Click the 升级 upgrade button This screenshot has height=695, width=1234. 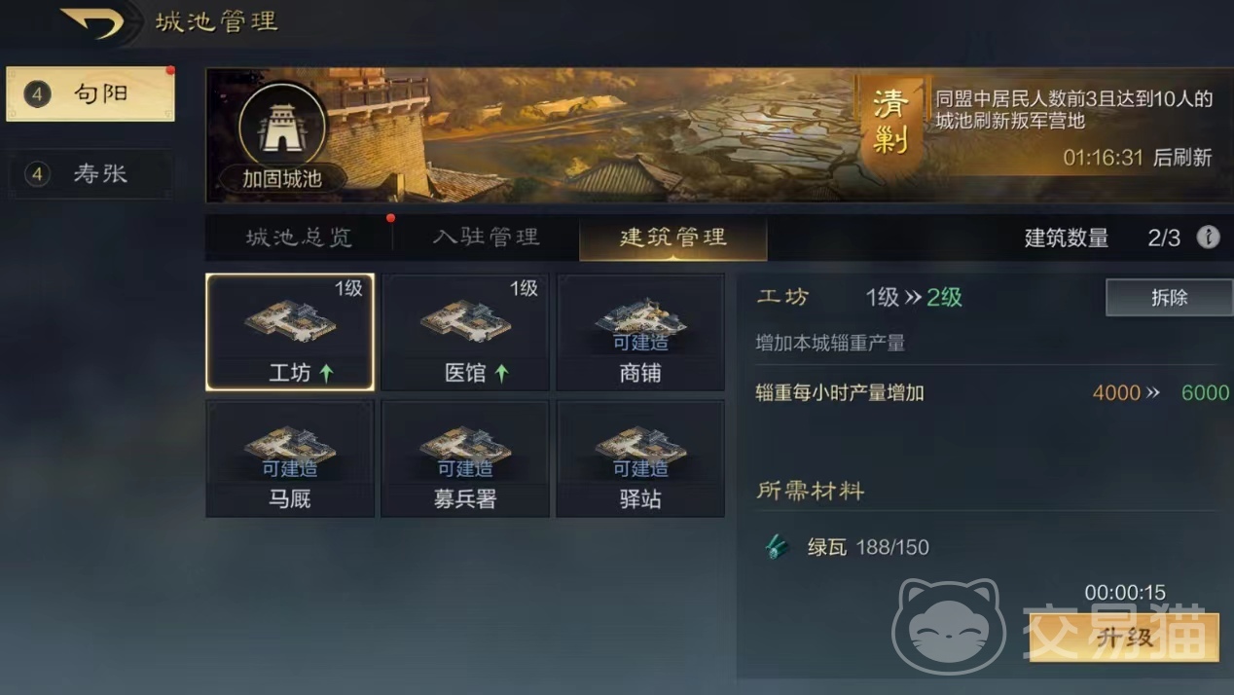pos(1124,638)
